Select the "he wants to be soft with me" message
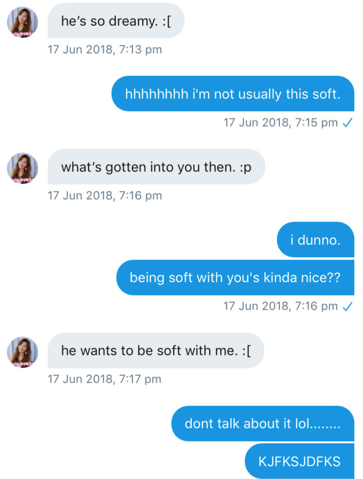This screenshot has height=479, width=363. (156, 350)
